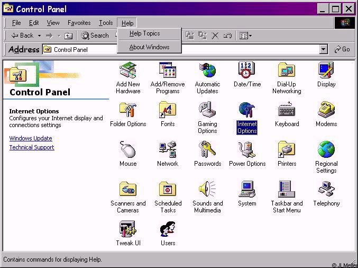Open the Views dropdown button
The height and width of the screenshot is (268, 358).
[246, 36]
